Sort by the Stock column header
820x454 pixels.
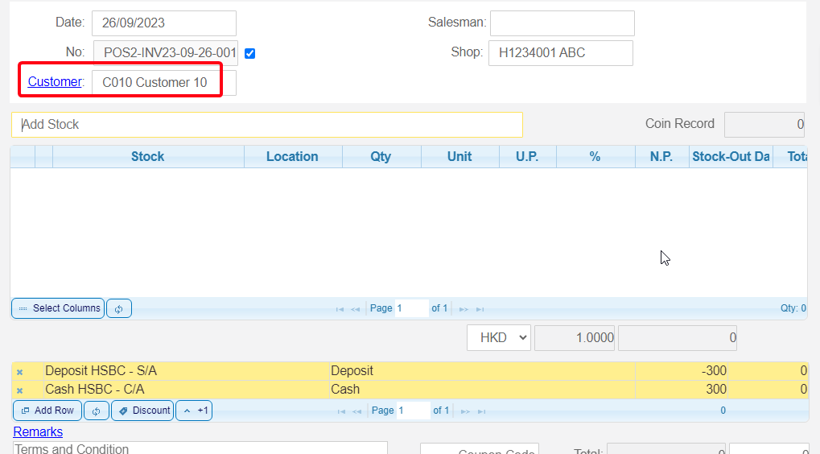pyautogui.click(x=147, y=157)
